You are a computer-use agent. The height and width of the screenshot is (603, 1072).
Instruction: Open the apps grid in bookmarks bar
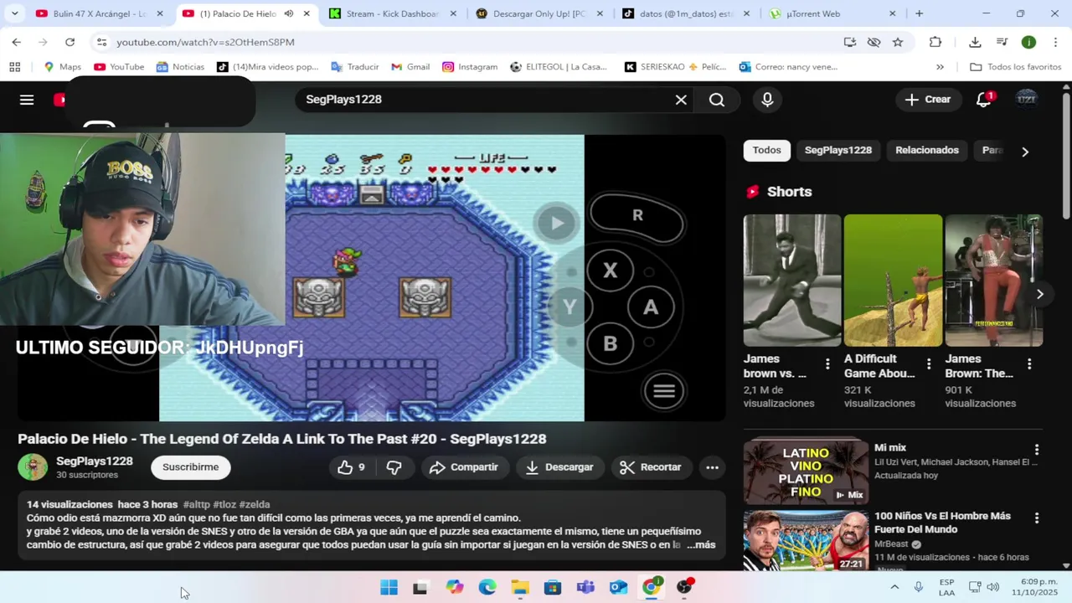[14, 67]
